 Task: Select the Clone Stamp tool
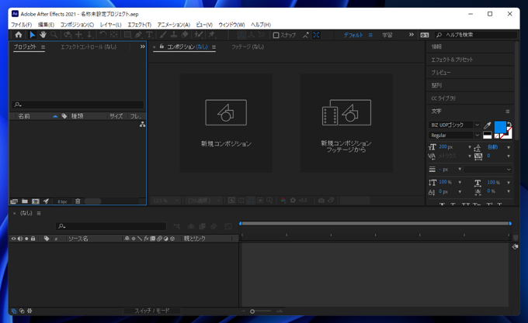(x=174, y=35)
